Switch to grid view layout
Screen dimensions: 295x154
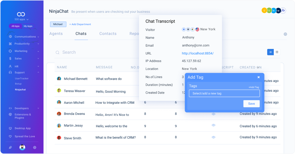pos(277,52)
